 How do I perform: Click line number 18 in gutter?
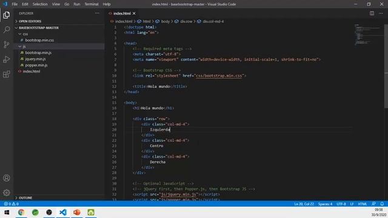pos(114,119)
